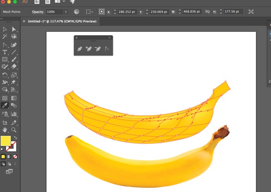
Task: Click the Eyedropper tool
Action: click(x=5, y=105)
